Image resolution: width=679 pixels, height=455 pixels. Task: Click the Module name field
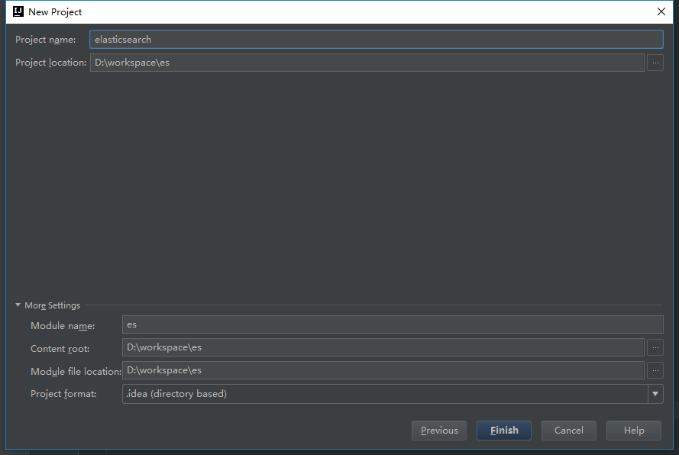[x=393, y=324]
